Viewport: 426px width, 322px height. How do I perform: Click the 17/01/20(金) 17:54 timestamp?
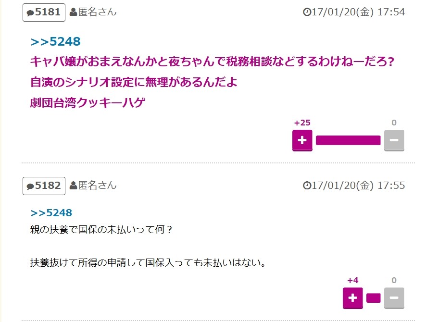(358, 12)
